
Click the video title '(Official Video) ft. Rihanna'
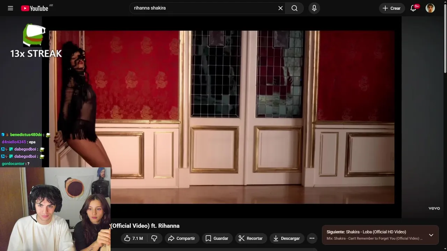[x=145, y=226]
